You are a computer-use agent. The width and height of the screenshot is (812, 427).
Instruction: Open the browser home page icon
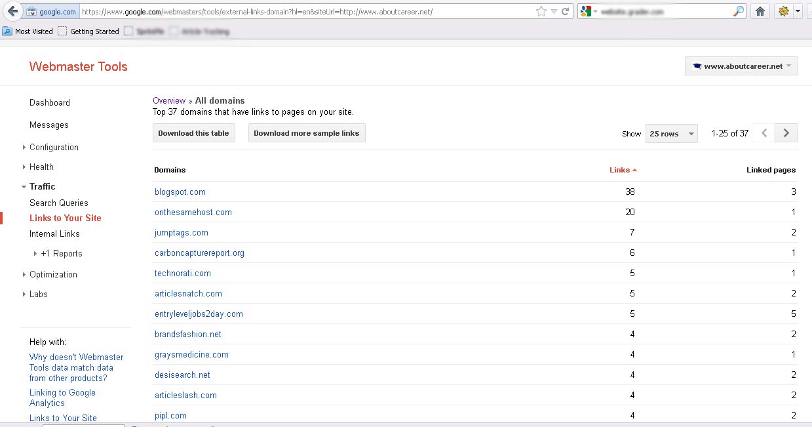[760, 11]
